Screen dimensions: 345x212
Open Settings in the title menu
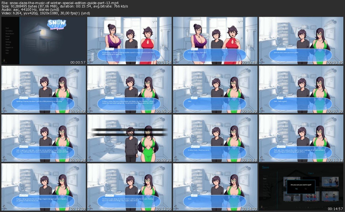click(x=8, y=42)
